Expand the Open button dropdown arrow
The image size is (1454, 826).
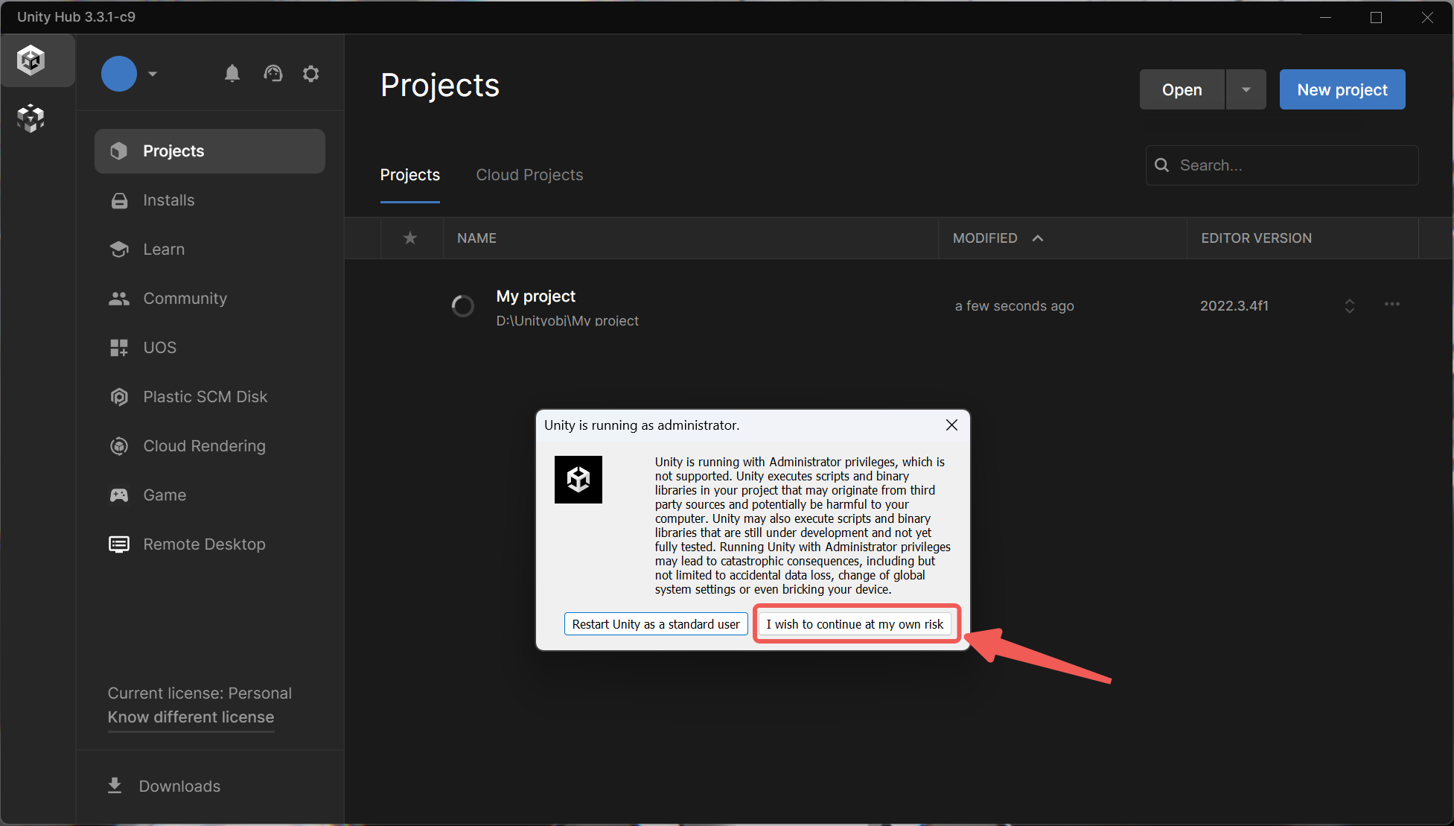tap(1246, 89)
